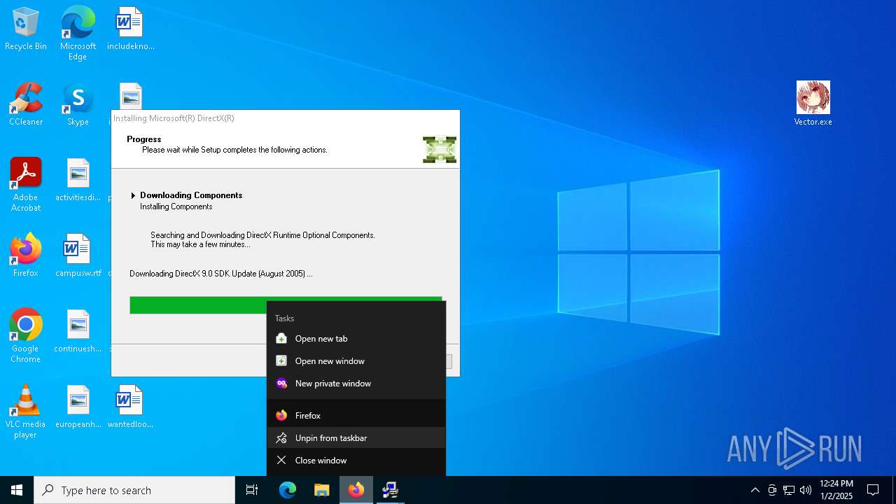Click the Type here to search box

pyautogui.click(x=134, y=490)
